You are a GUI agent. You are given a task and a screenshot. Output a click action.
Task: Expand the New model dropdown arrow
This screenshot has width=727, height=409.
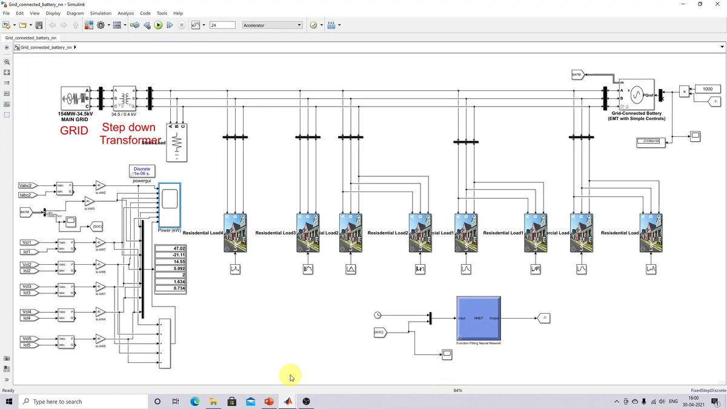(x=14, y=25)
